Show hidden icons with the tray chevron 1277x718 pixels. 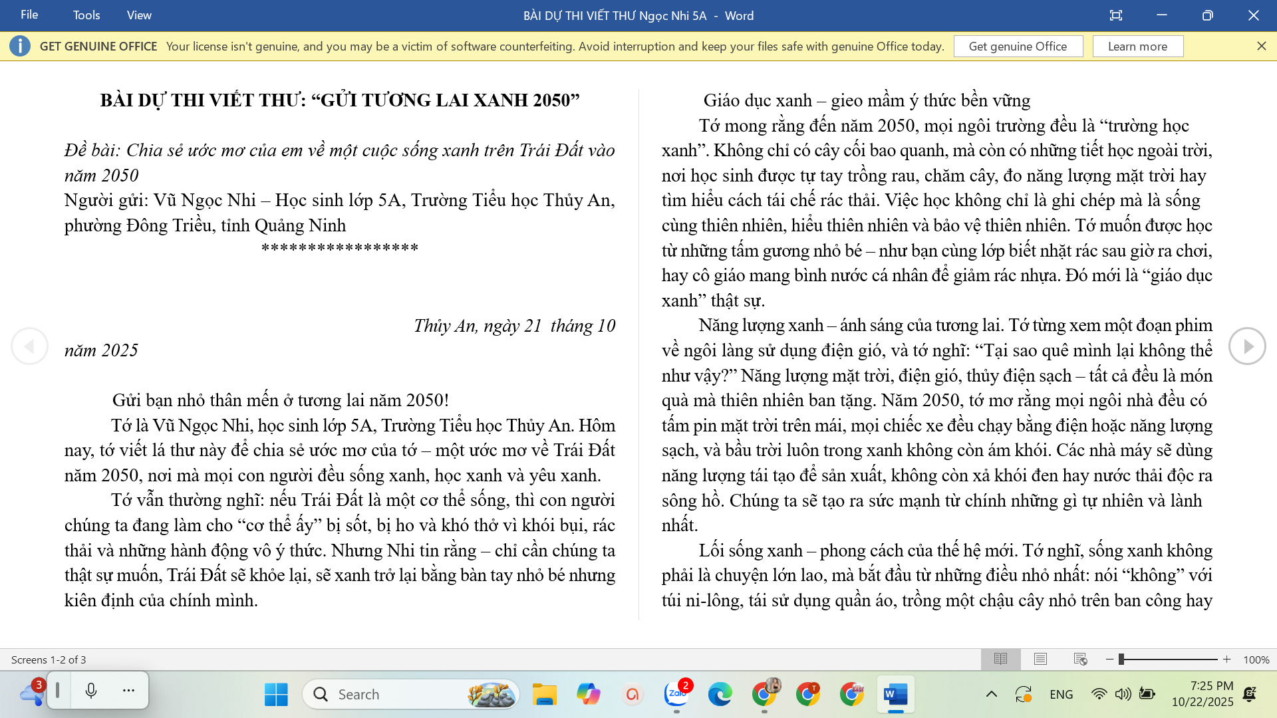pos(991,694)
